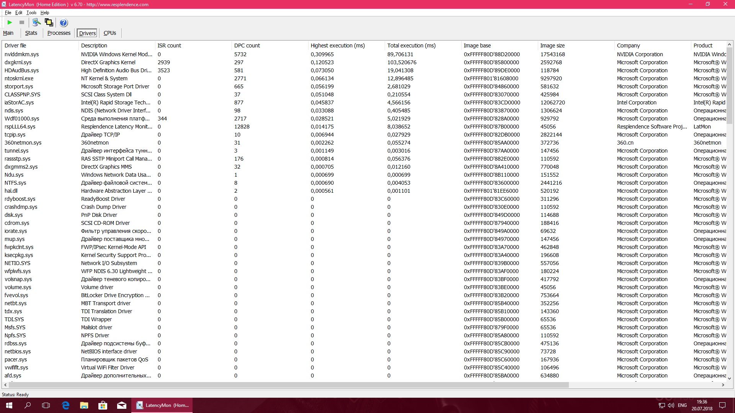735x413 pixels.
Task: Start the latency monitor with the green play button
Action: pos(10,23)
